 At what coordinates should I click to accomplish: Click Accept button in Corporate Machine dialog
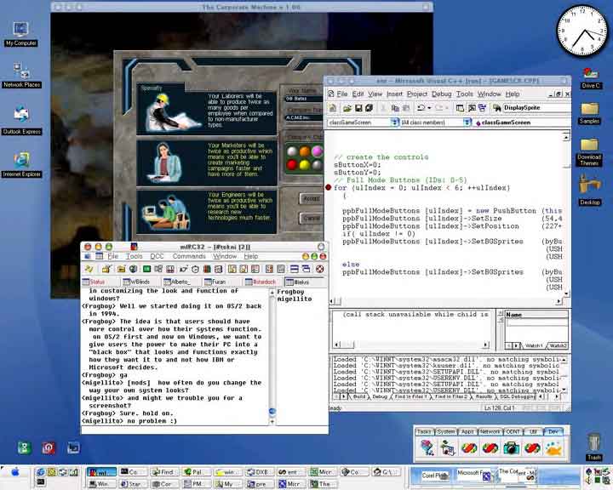[x=312, y=198]
